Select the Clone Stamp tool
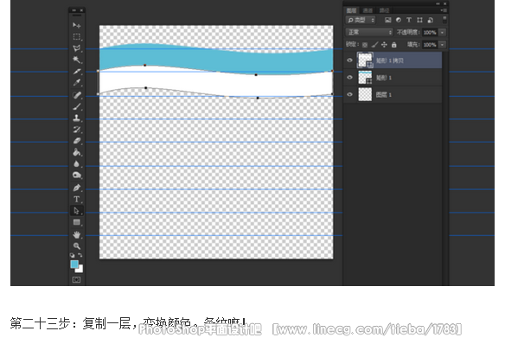This screenshot has height=344, width=505. (x=76, y=118)
